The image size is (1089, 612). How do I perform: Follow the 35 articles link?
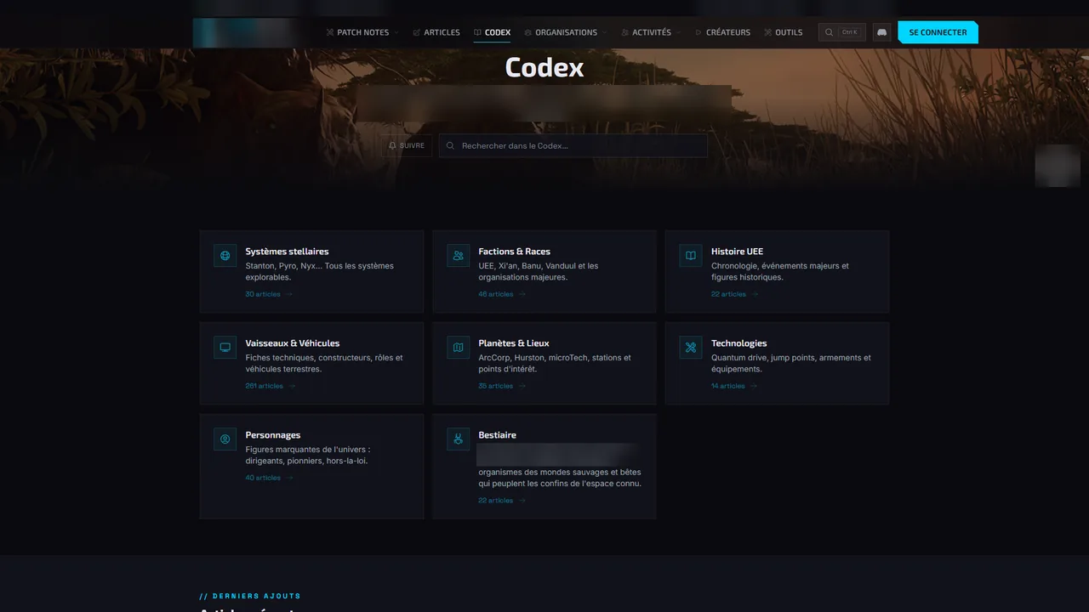pos(502,386)
